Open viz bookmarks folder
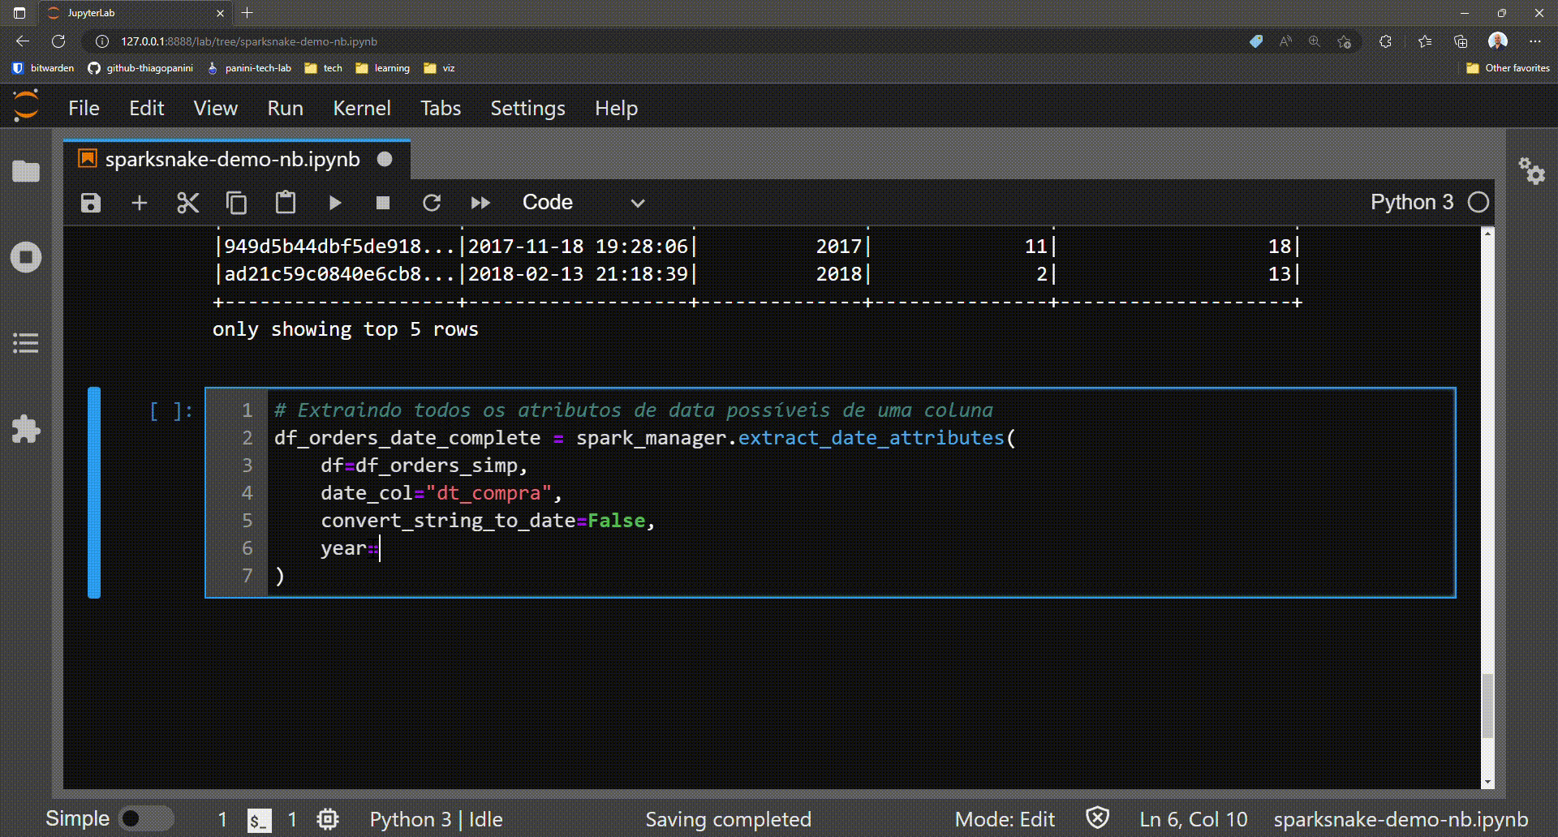 click(439, 68)
